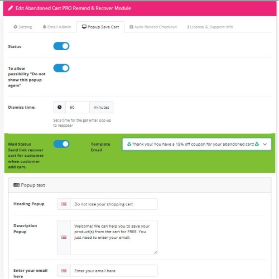The image size is (279, 279).
Task: Click the flag icon beside Description Popup textarea
Action: (64, 237)
